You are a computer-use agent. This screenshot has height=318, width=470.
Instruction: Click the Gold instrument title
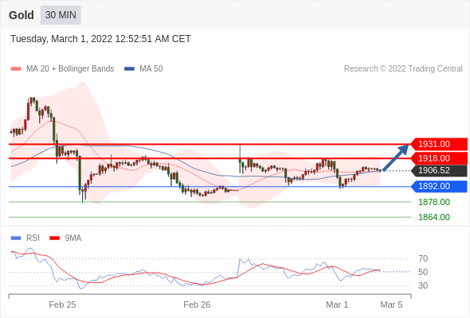(22, 15)
